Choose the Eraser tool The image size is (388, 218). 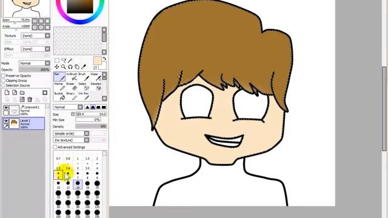[72, 87]
